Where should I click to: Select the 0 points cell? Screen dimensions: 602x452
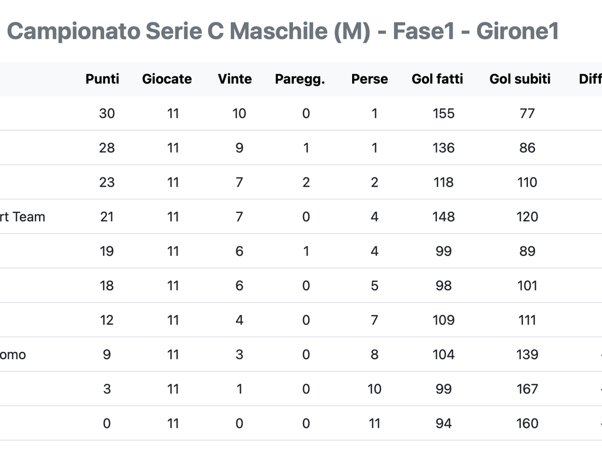[107, 424]
